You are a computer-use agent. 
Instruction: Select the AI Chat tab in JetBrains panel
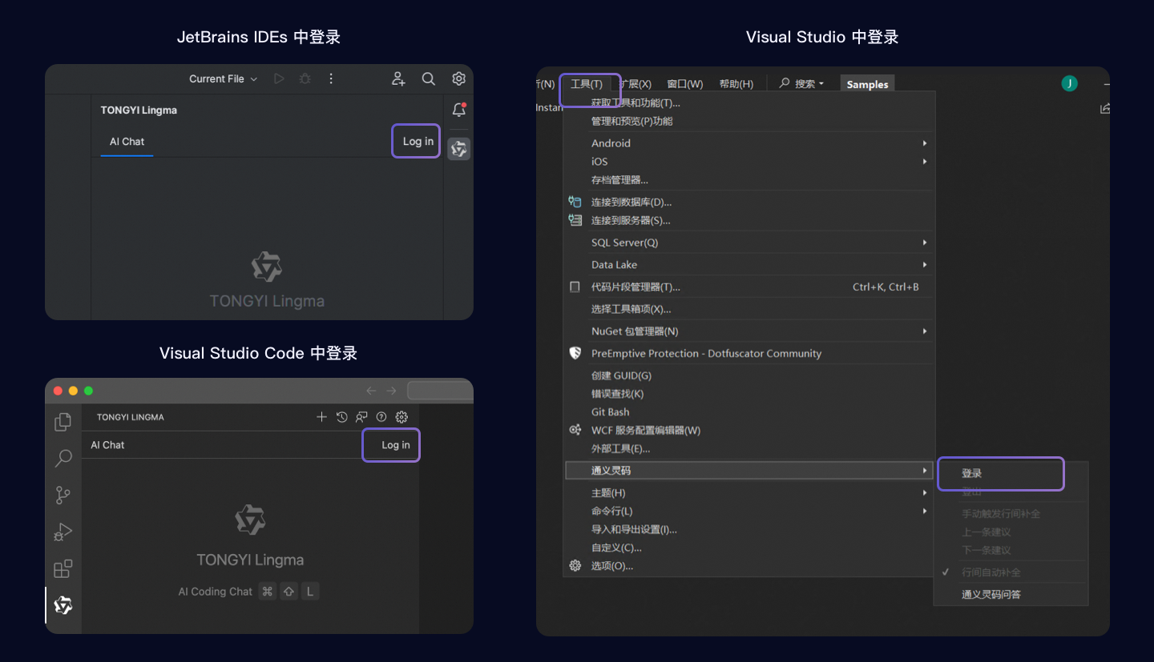127,142
